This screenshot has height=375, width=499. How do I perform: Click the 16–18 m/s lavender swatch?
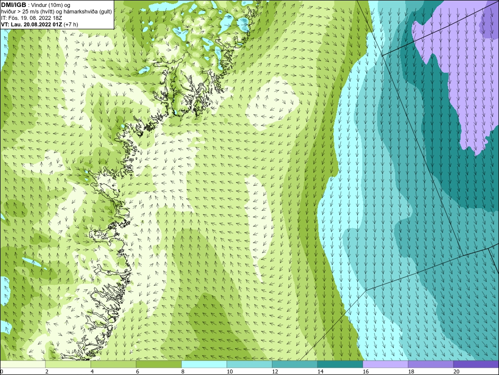point(386,364)
